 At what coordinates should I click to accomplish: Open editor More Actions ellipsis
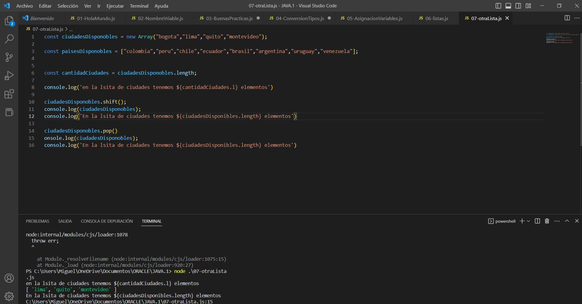pos(577,18)
